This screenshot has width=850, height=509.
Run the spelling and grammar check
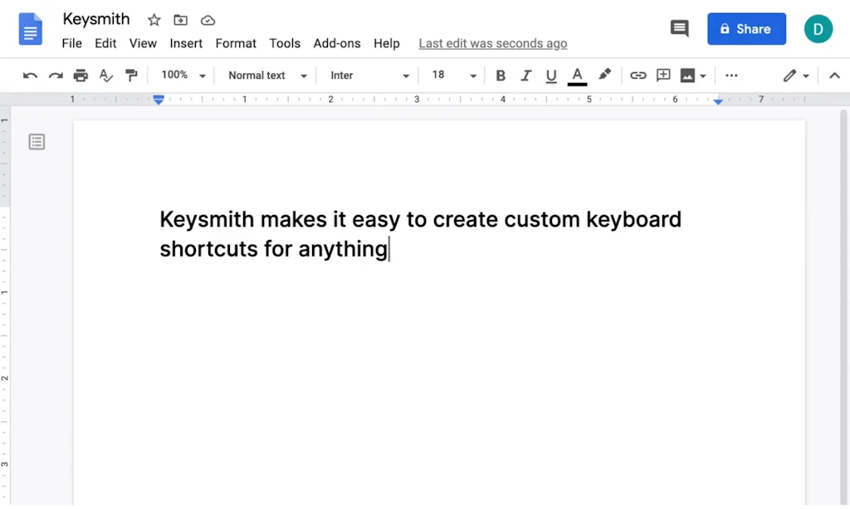[105, 75]
